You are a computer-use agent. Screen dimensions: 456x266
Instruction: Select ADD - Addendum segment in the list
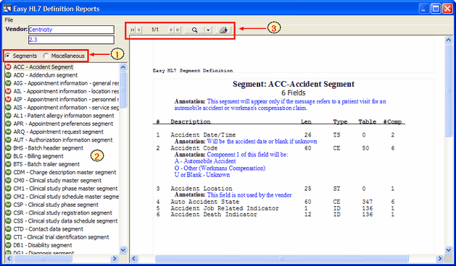(x=46, y=75)
